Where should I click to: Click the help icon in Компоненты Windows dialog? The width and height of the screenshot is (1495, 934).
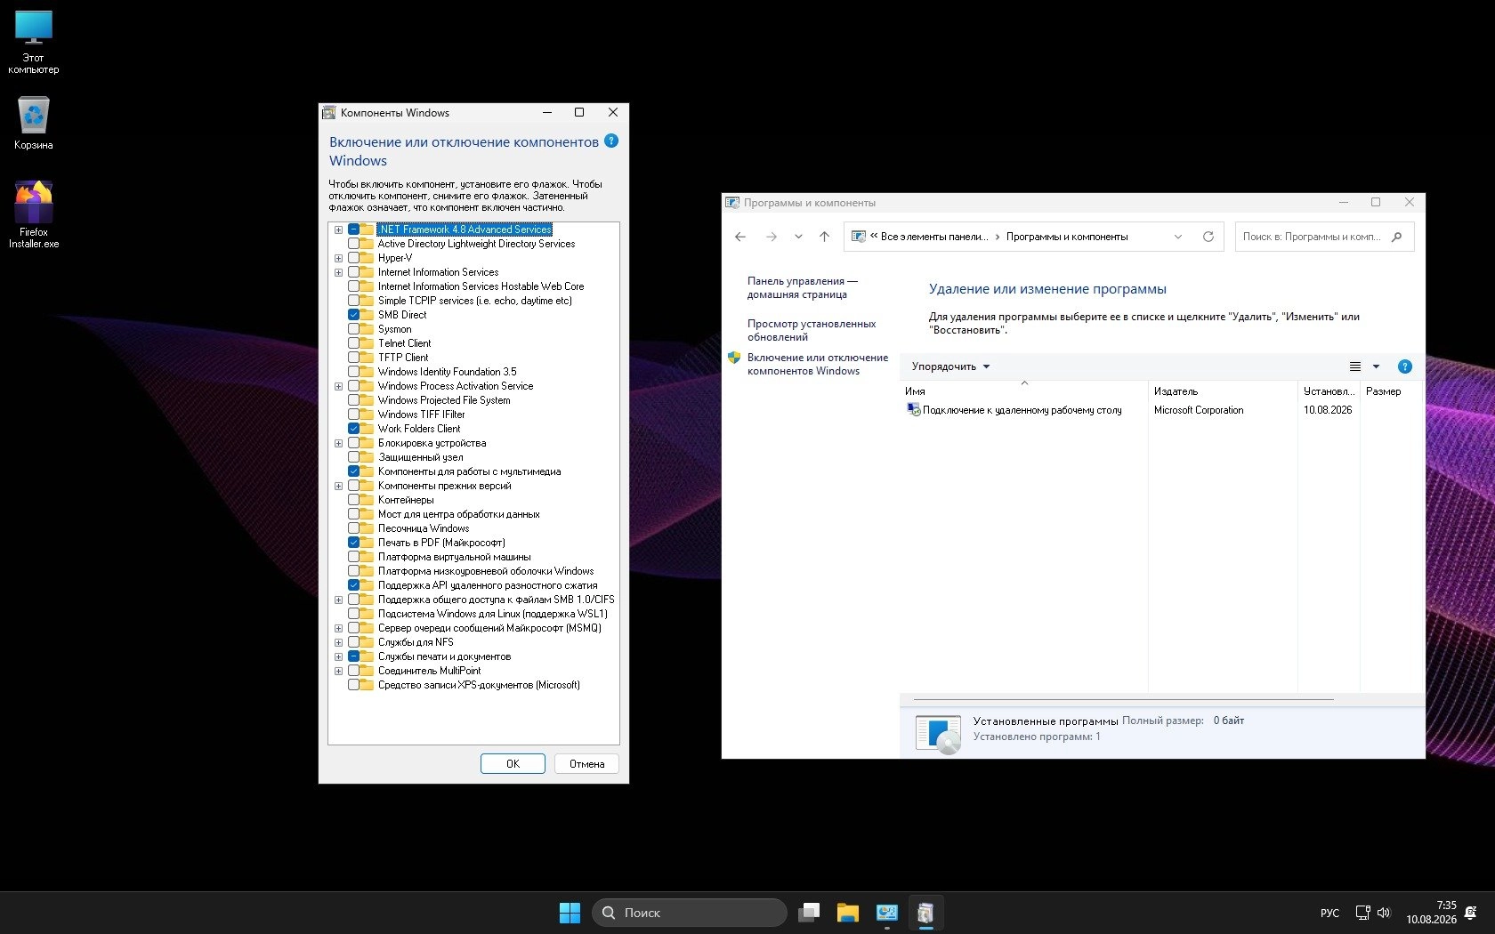click(x=611, y=141)
